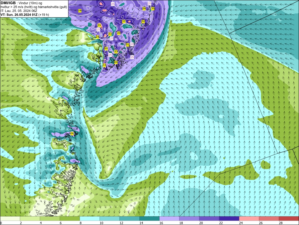The height and width of the screenshot is (225, 299).
Task: Select the 24–26 m/s pink legend swatch
Action: coord(249,218)
